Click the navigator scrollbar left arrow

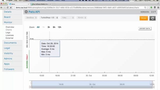tap(30, 87)
